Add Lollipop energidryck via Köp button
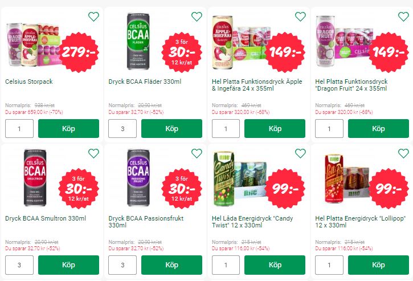Screen dimensions: 413x281 (378, 265)
